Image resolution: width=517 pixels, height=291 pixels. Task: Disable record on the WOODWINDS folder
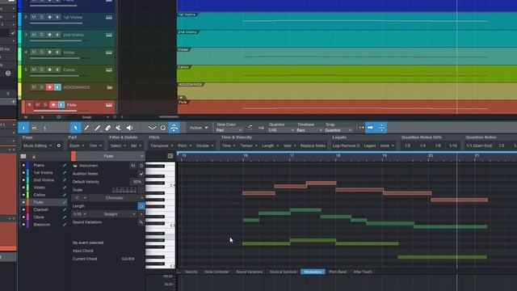coord(49,87)
